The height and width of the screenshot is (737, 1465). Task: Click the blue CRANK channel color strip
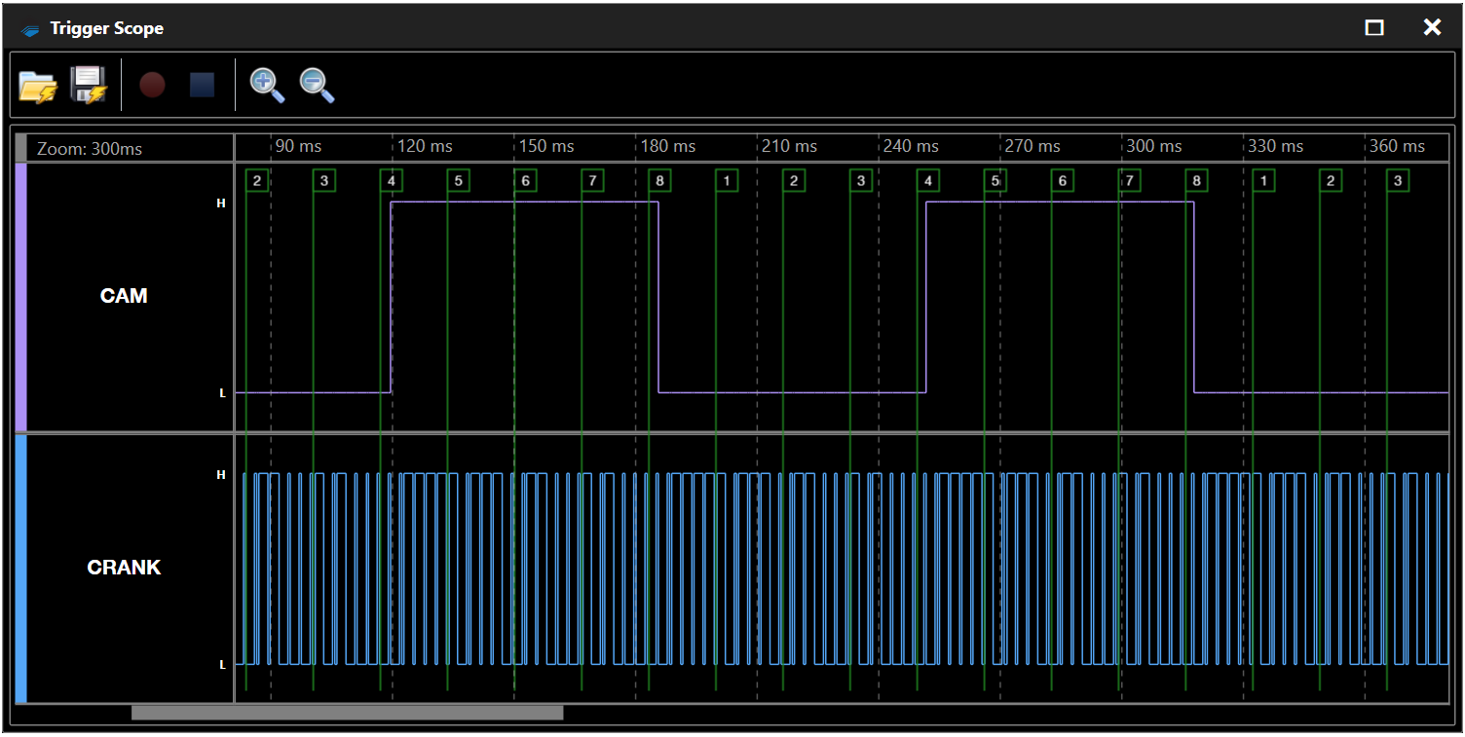[x=21, y=569]
